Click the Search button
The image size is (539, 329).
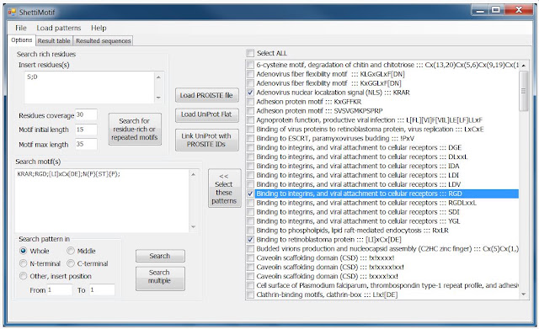pyautogui.click(x=160, y=256)
